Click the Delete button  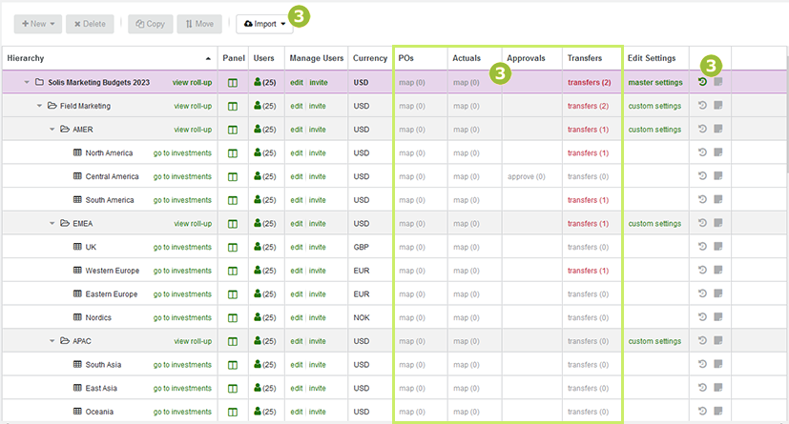90,24
